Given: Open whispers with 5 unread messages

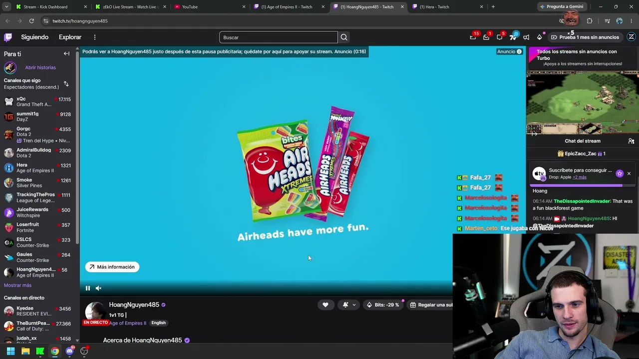Looking at the screenshot, I should (499, 37).
